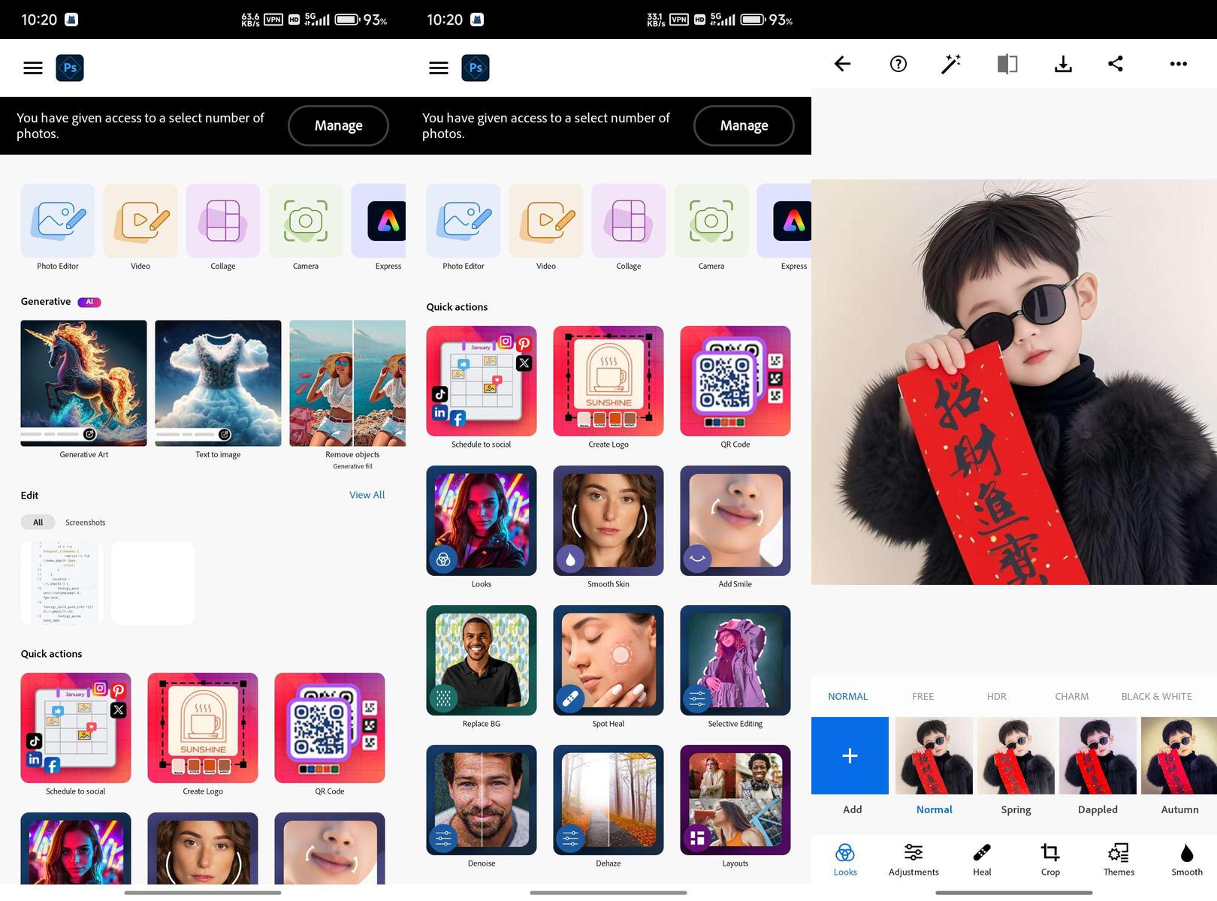Open QR Code in middle screen
Screen dimensions: 1217x901
tap(735, 381)
